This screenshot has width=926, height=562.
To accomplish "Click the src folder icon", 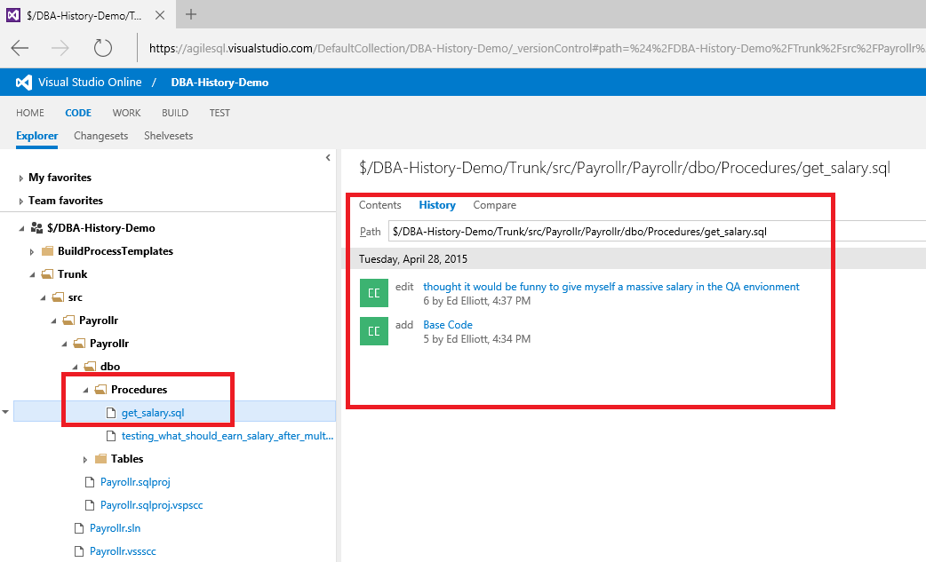I will click(x=58, y=297).
